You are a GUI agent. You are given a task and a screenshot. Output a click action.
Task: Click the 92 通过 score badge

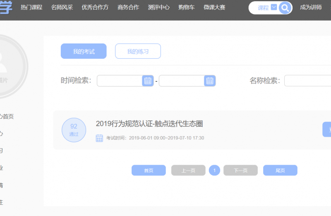point(74,130)
